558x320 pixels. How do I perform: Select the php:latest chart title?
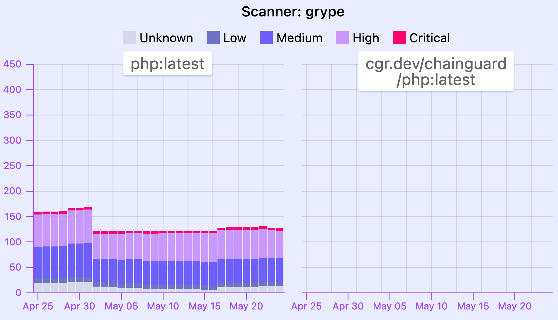[x=167, y=64]
